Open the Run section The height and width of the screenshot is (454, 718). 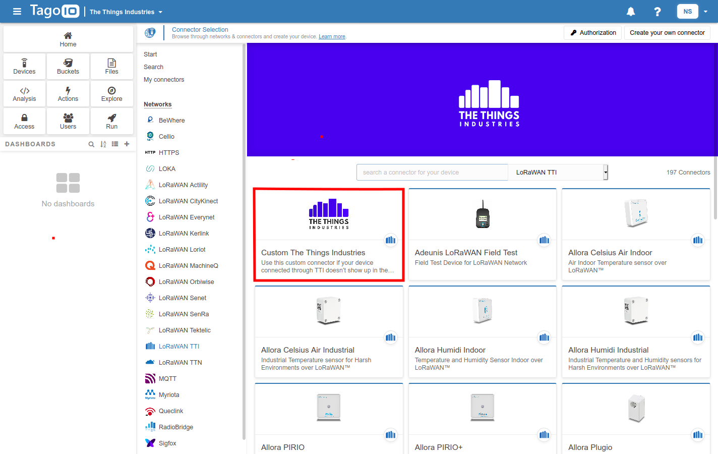pos(111,121)
